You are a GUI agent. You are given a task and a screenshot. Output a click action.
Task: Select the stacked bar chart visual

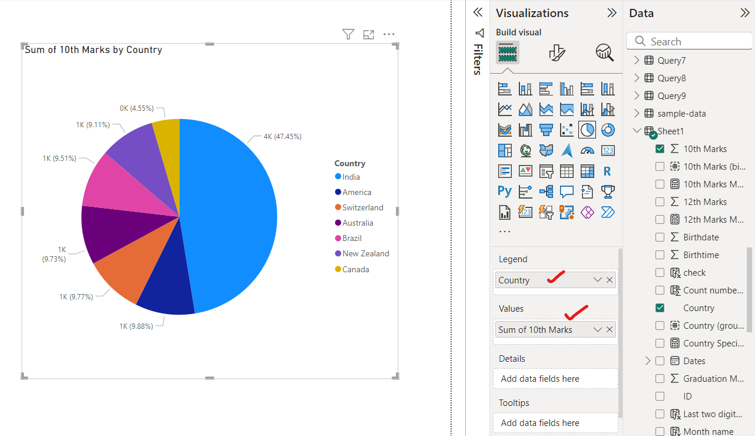coord(505,88)
